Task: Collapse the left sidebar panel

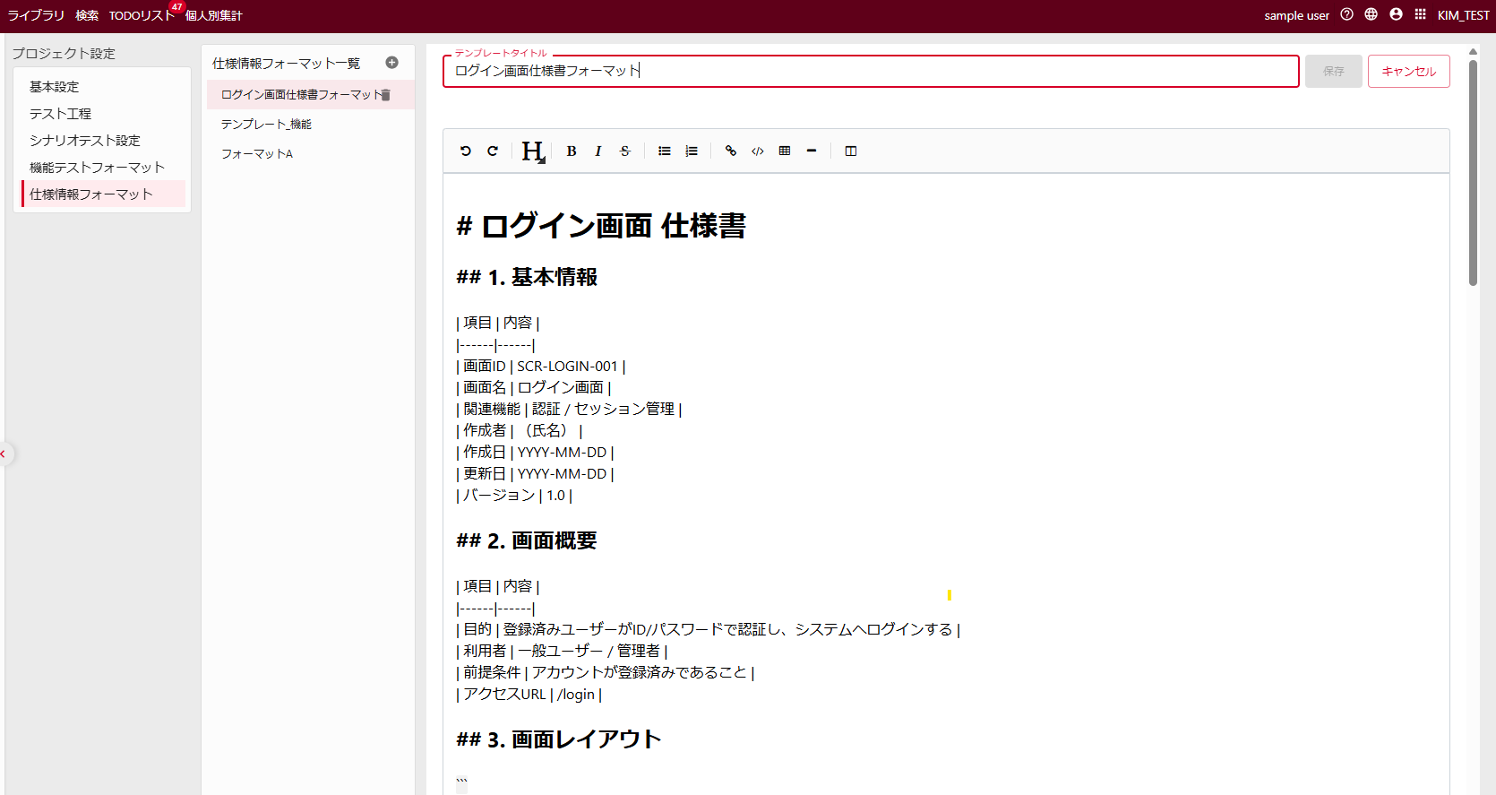Action: 4,454
